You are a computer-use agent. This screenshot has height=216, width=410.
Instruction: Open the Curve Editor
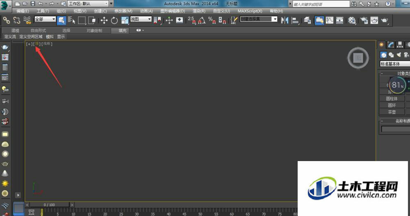[x=330, y=20]
